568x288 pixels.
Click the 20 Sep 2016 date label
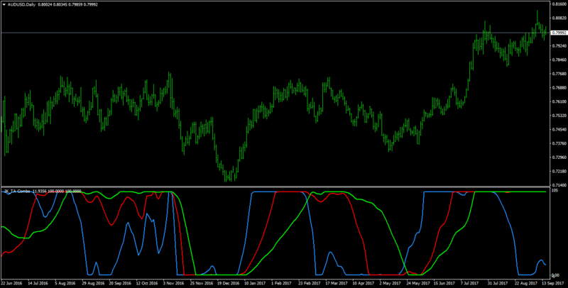coord(119,283)
